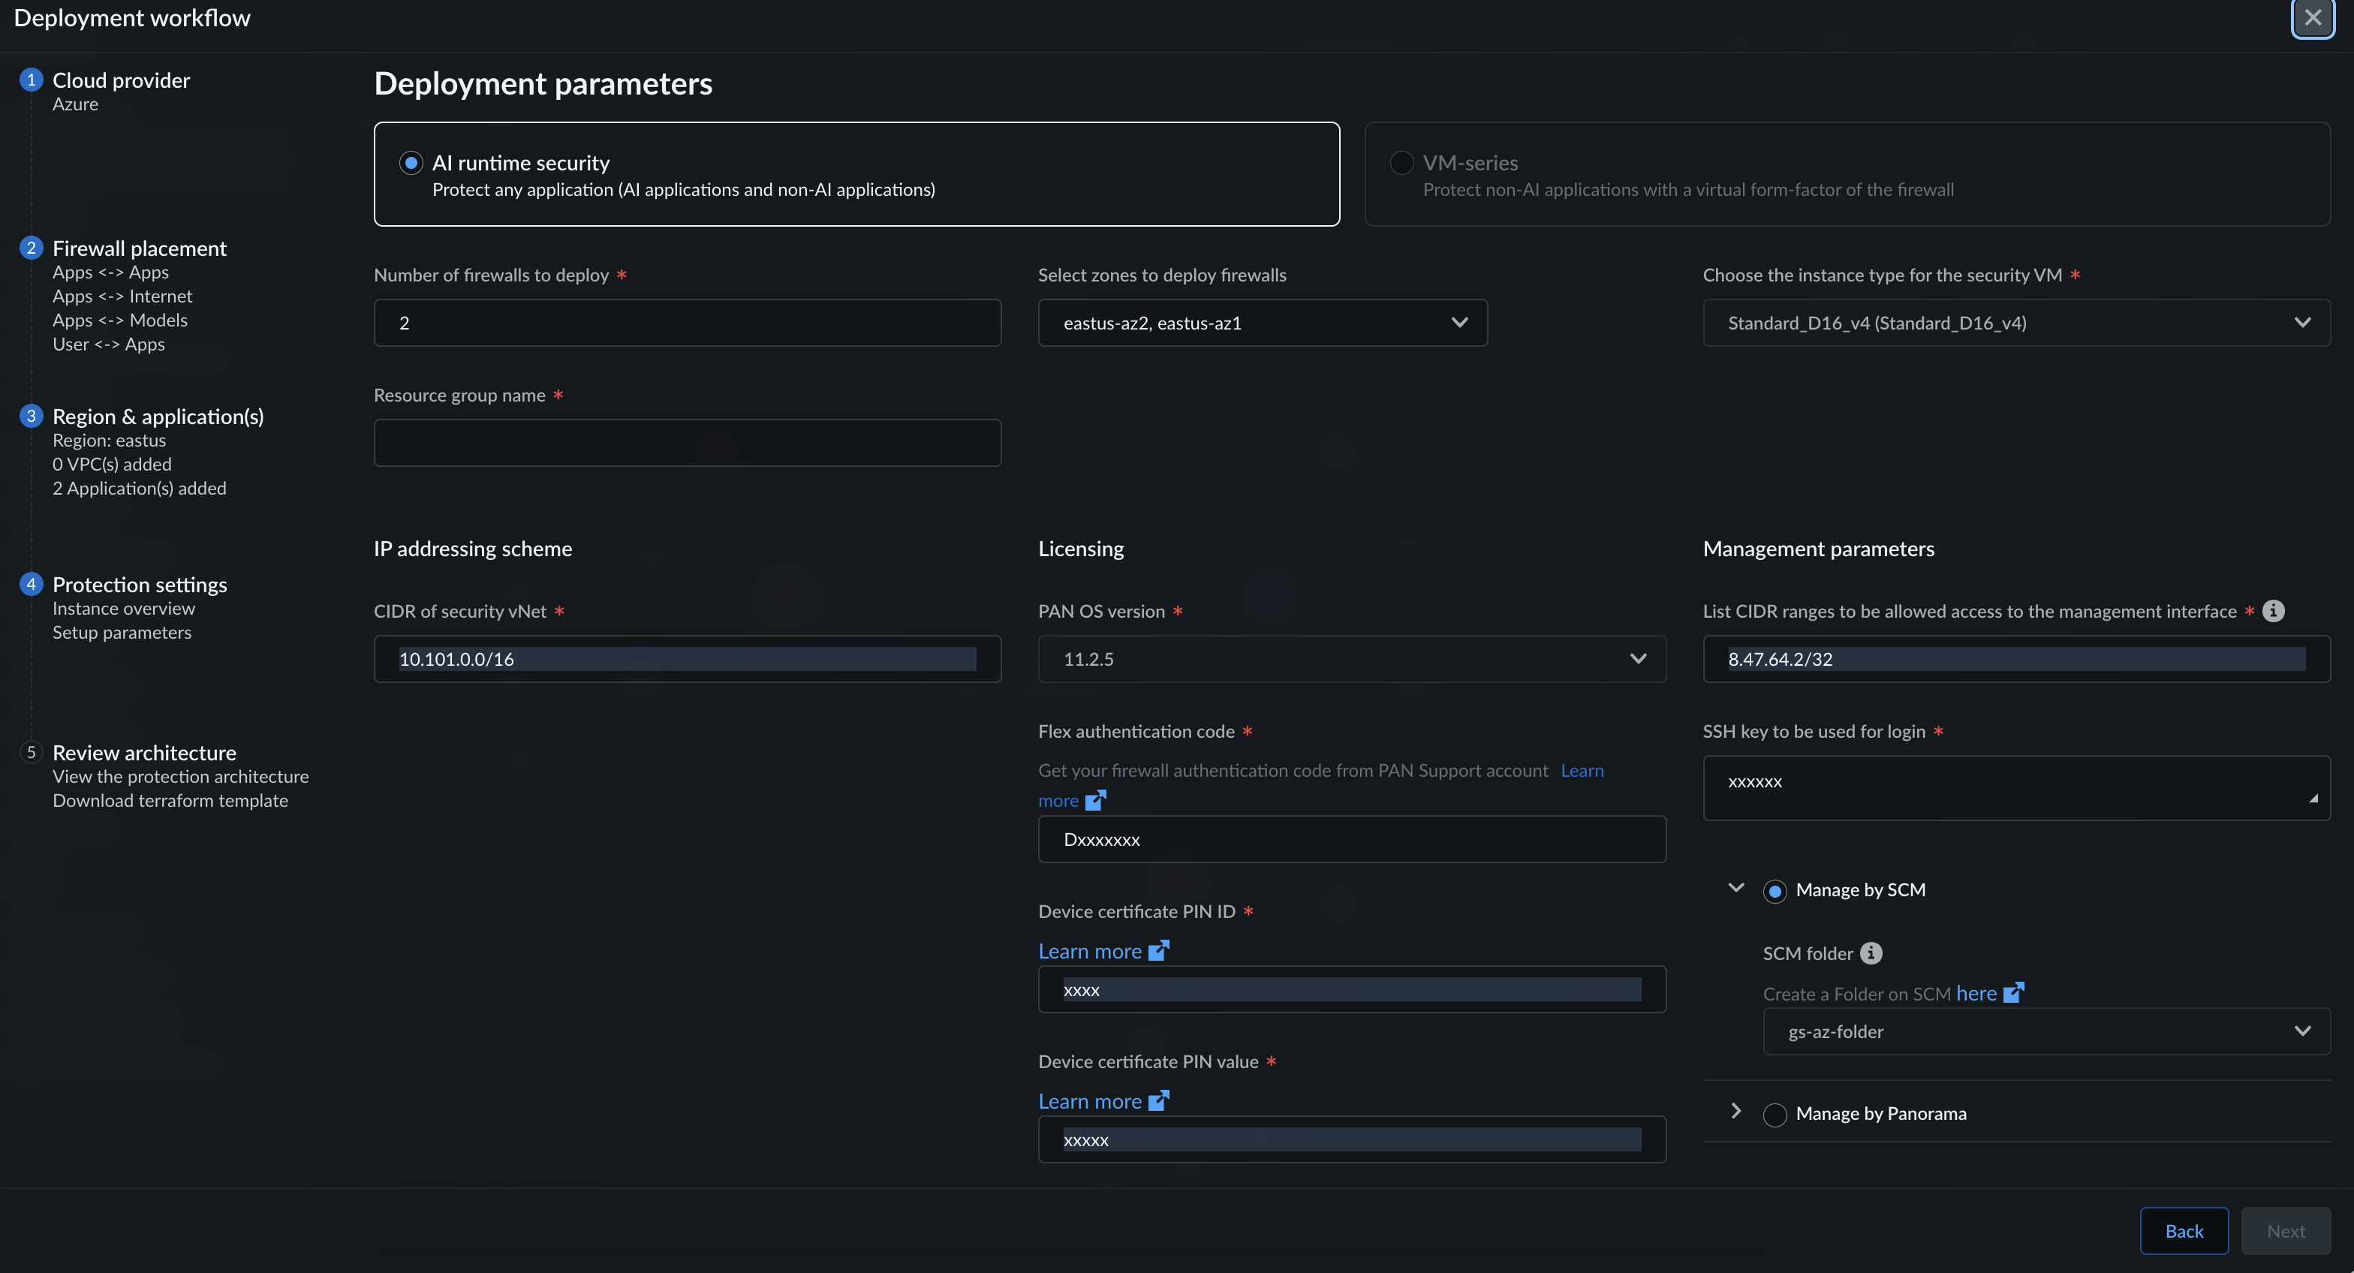
Task: Click step 5 Review architecture number icon
Action: [31, 752]
